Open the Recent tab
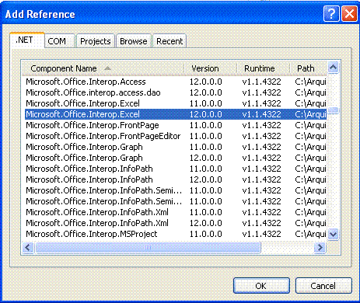This screenshot has height=303, width=360. 170,41
